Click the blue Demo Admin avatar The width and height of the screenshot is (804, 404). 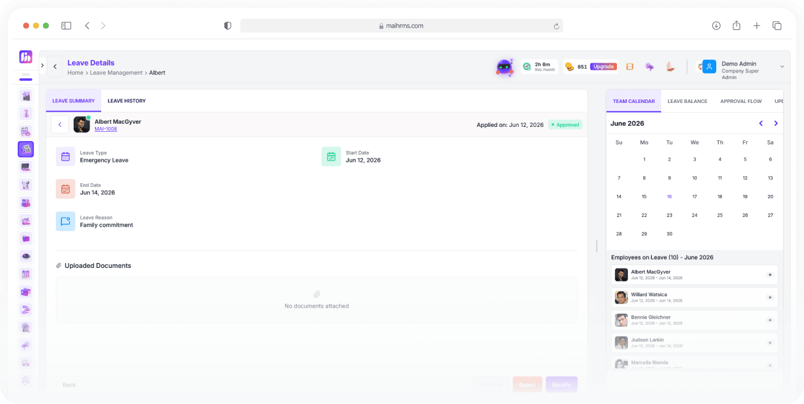coord(710,67)
